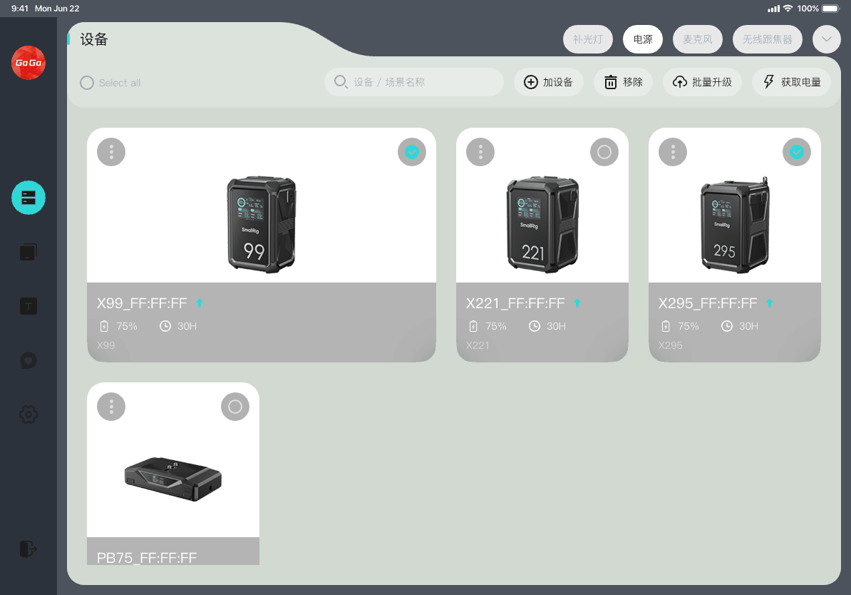Expand the category chevron dropdown
This screenshot has width=851, height=595.
click(826, 39)
